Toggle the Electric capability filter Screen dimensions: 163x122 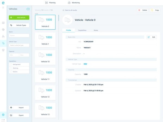click(11, 72)
